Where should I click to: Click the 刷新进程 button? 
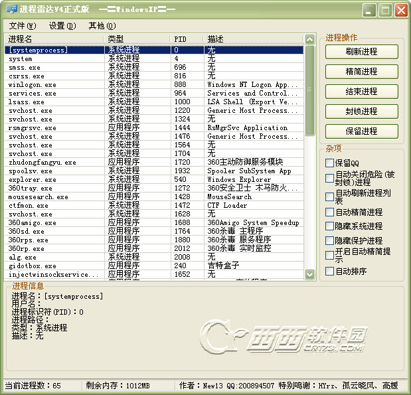pos(361,52)
